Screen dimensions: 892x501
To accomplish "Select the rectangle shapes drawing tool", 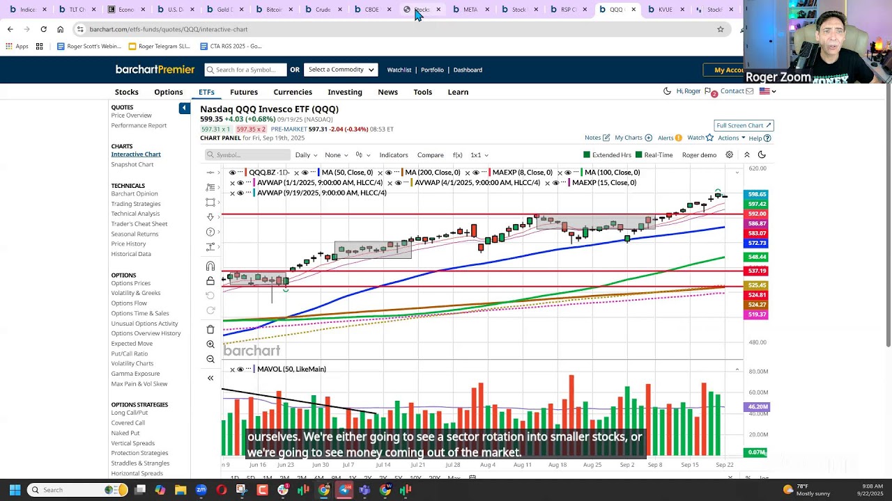I will click(210, 202).
